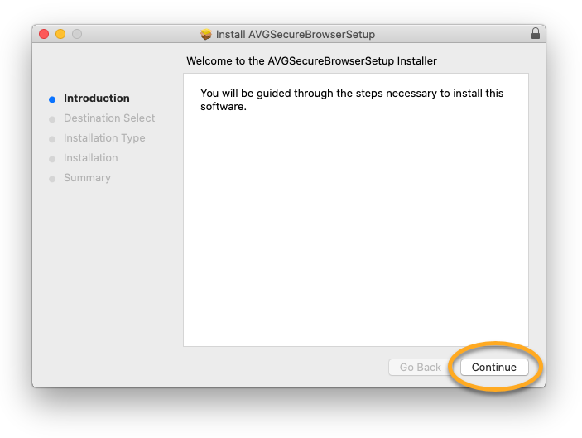Close the installer with the red button
The width and height of the screenshot is (582, 438).
44,34
